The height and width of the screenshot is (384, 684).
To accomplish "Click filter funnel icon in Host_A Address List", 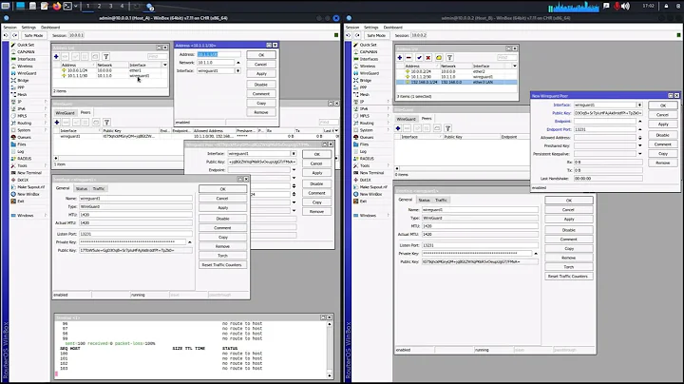I will tap(106, 57).
